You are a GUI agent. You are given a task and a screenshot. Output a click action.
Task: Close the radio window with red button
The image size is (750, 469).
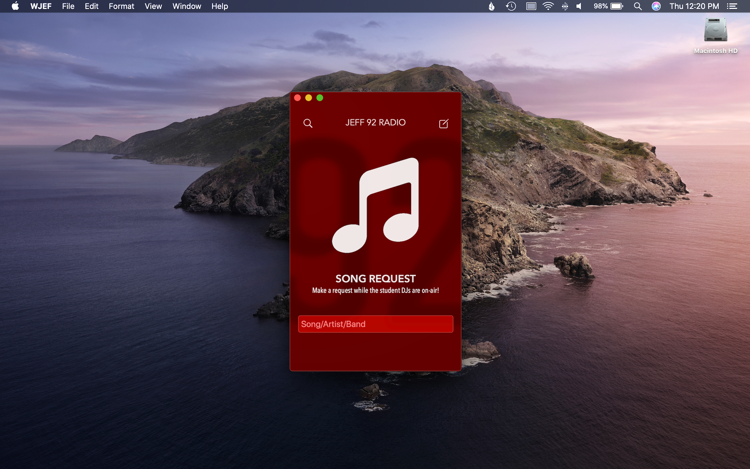(x=297, y=98)
